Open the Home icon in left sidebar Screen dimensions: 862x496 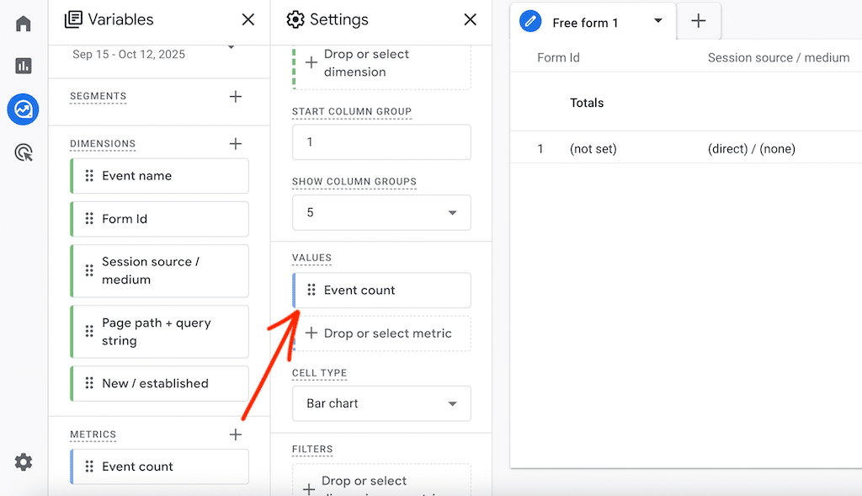(x=24, y=24)
